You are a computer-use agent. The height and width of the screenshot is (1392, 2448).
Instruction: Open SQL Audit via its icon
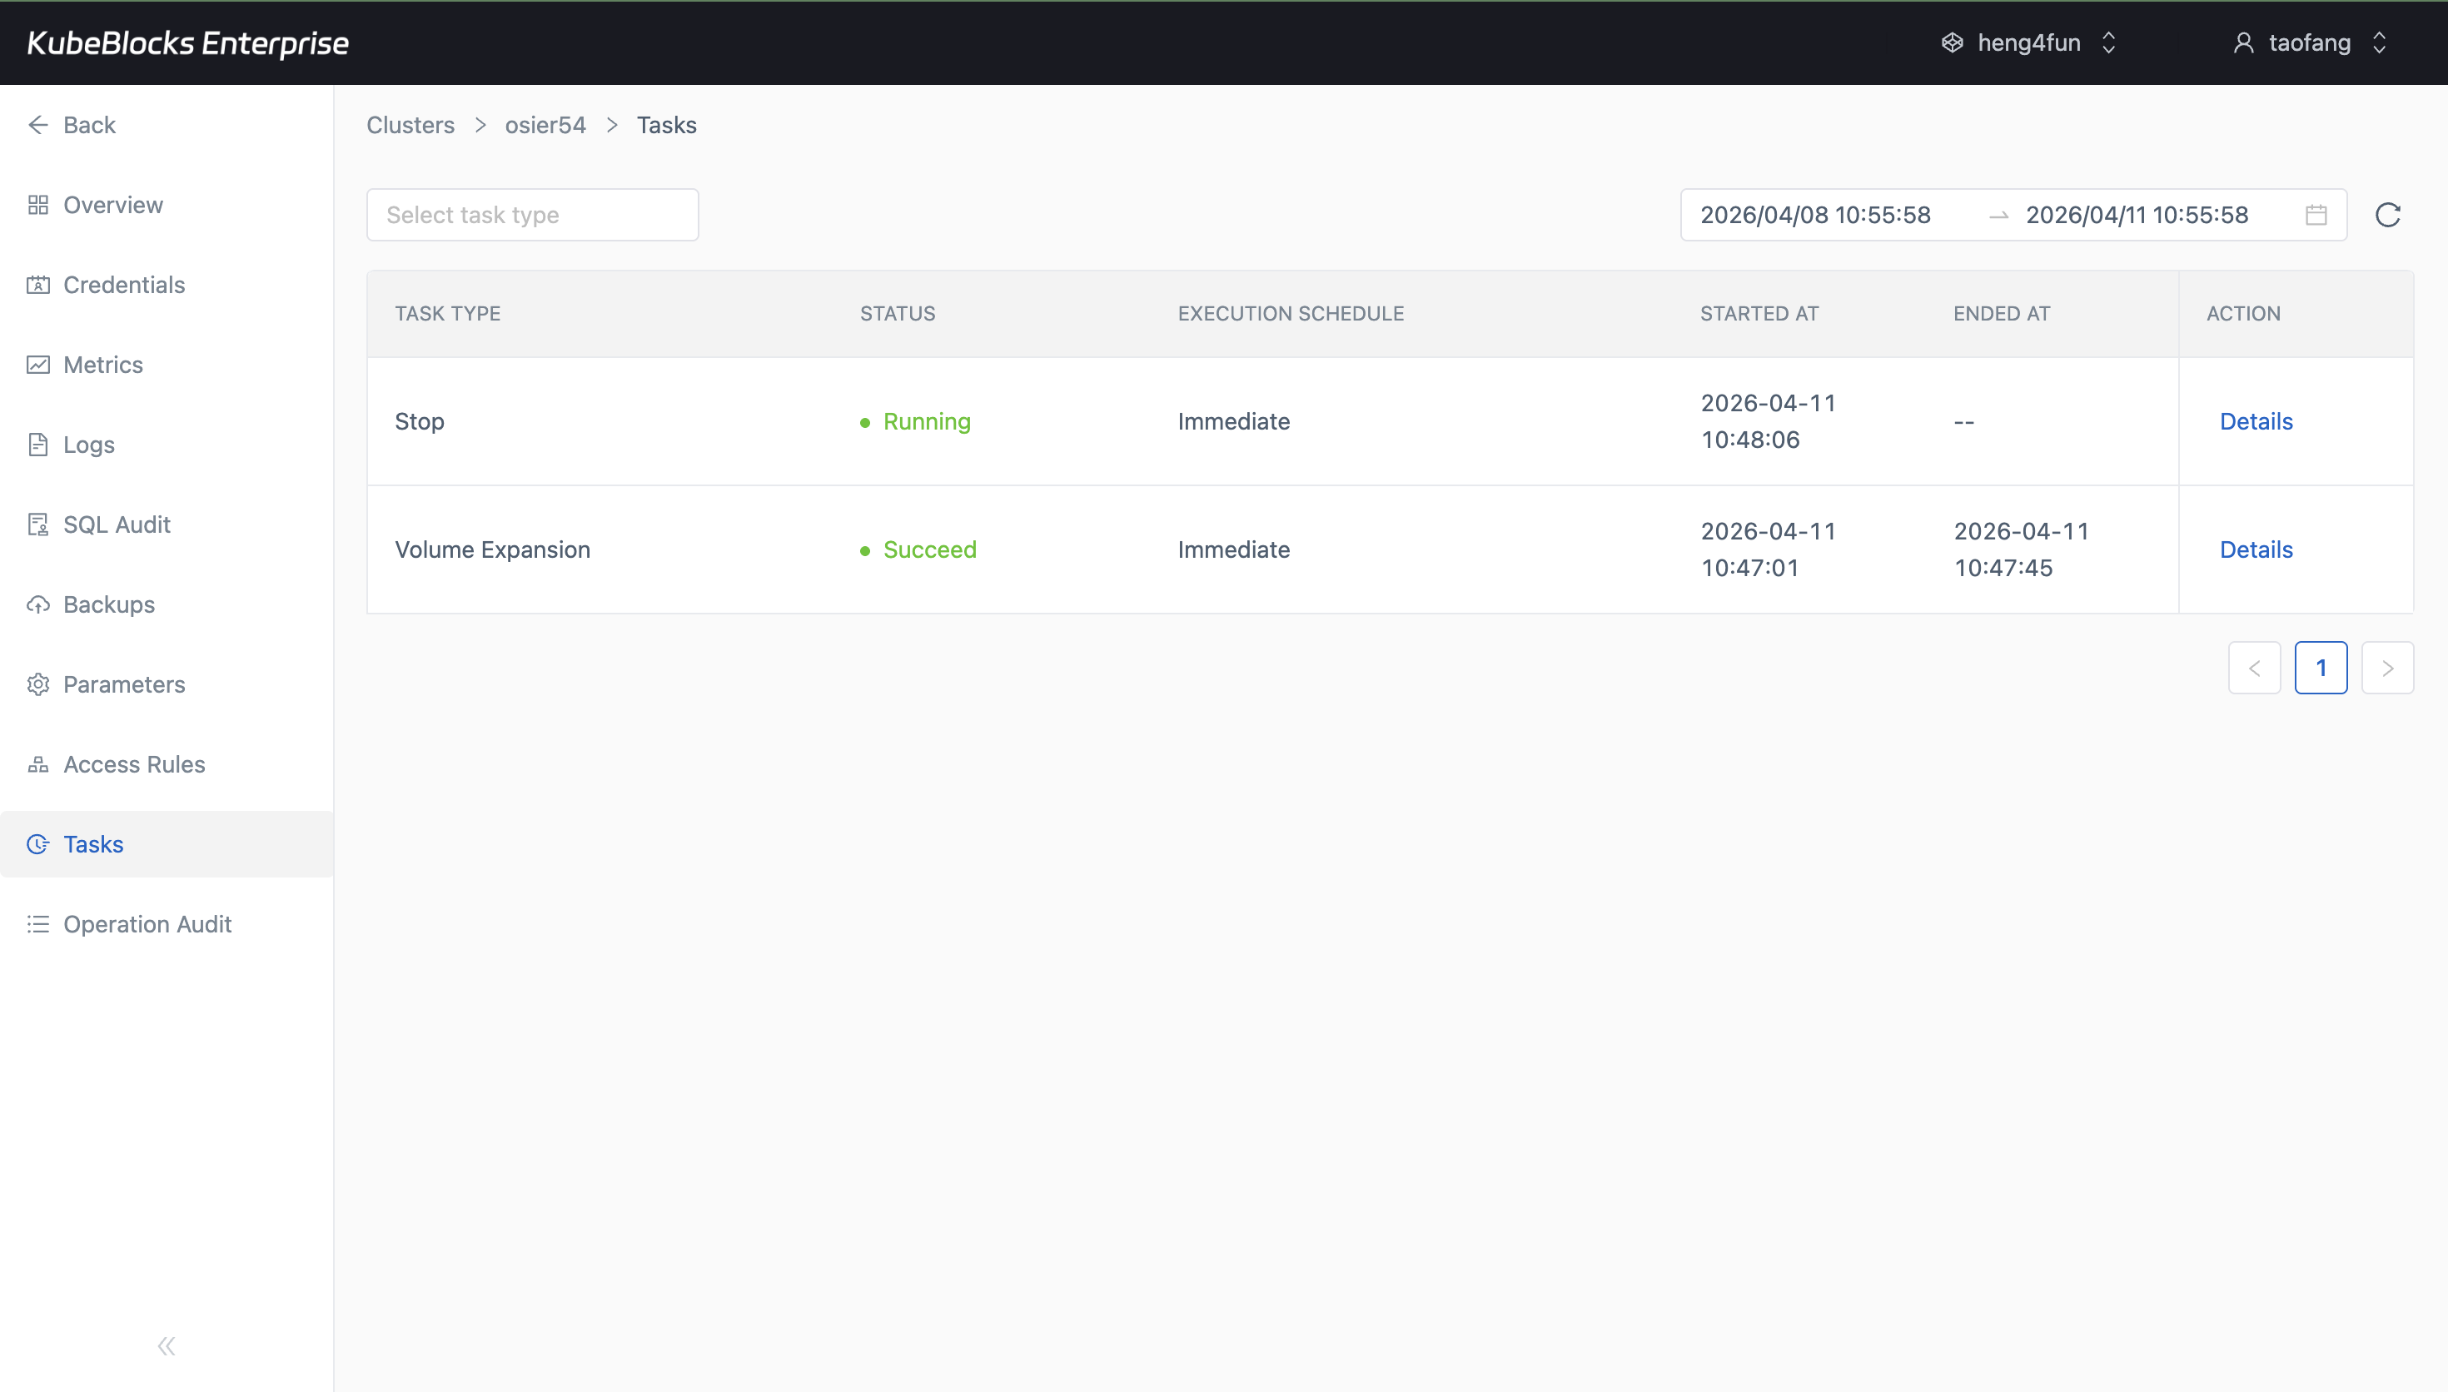[x=38, y=524]
